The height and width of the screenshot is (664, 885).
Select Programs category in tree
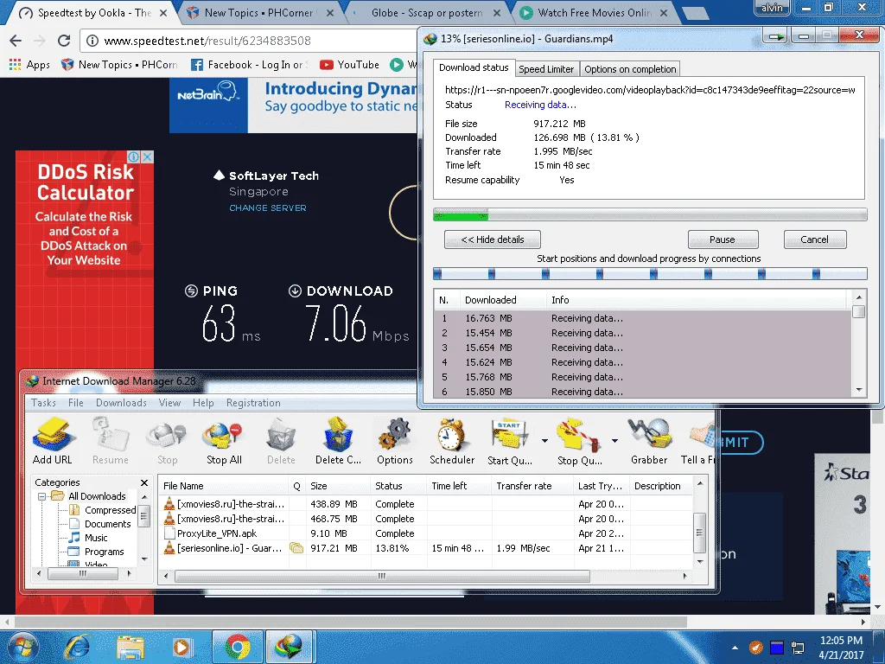(x=104, y=552)
